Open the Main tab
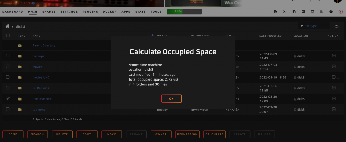346x142 pixels. click(33, 12)
